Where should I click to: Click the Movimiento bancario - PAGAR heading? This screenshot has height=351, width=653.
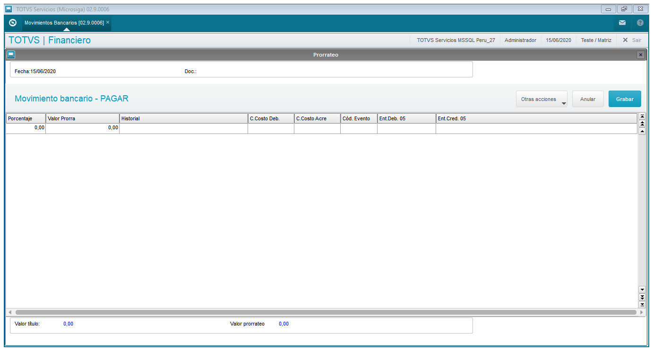click(x=71, y=99)
